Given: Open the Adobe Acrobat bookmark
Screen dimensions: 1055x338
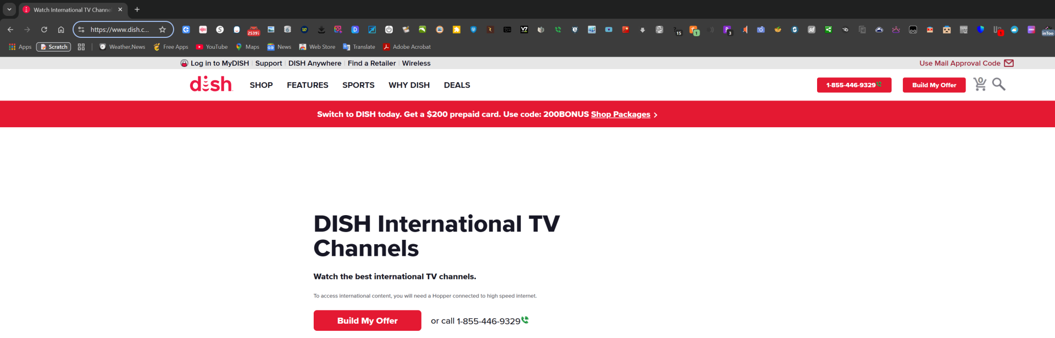Looking at the screenshot, I should pyautogui.click(x=407, y=47).
